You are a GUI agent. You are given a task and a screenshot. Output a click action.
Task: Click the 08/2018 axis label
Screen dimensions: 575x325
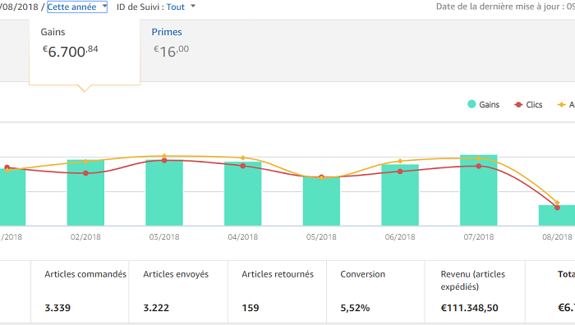click(557, 237)
